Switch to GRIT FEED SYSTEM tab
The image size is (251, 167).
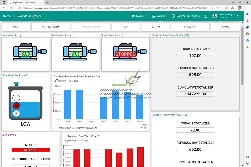coord(50,27)
